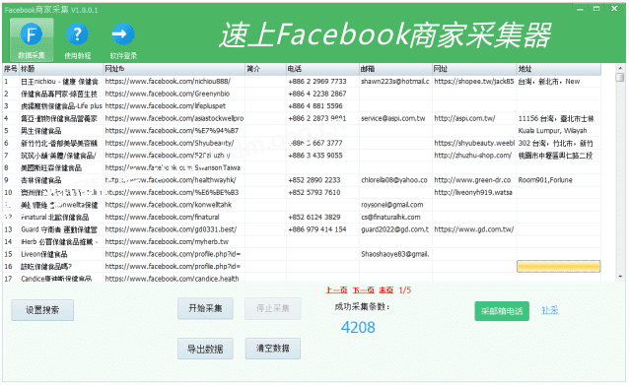The width and height of the screenshot is (629, 385).
Task: Select email cs@finaturalhk.com cell
Action: click(395, 218)
